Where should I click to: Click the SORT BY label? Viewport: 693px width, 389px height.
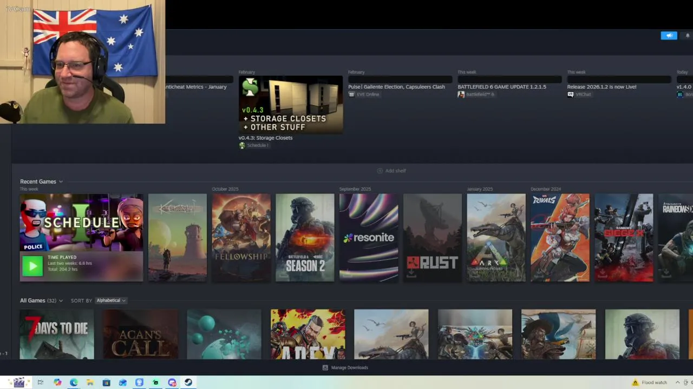click(x=81, y=300)
